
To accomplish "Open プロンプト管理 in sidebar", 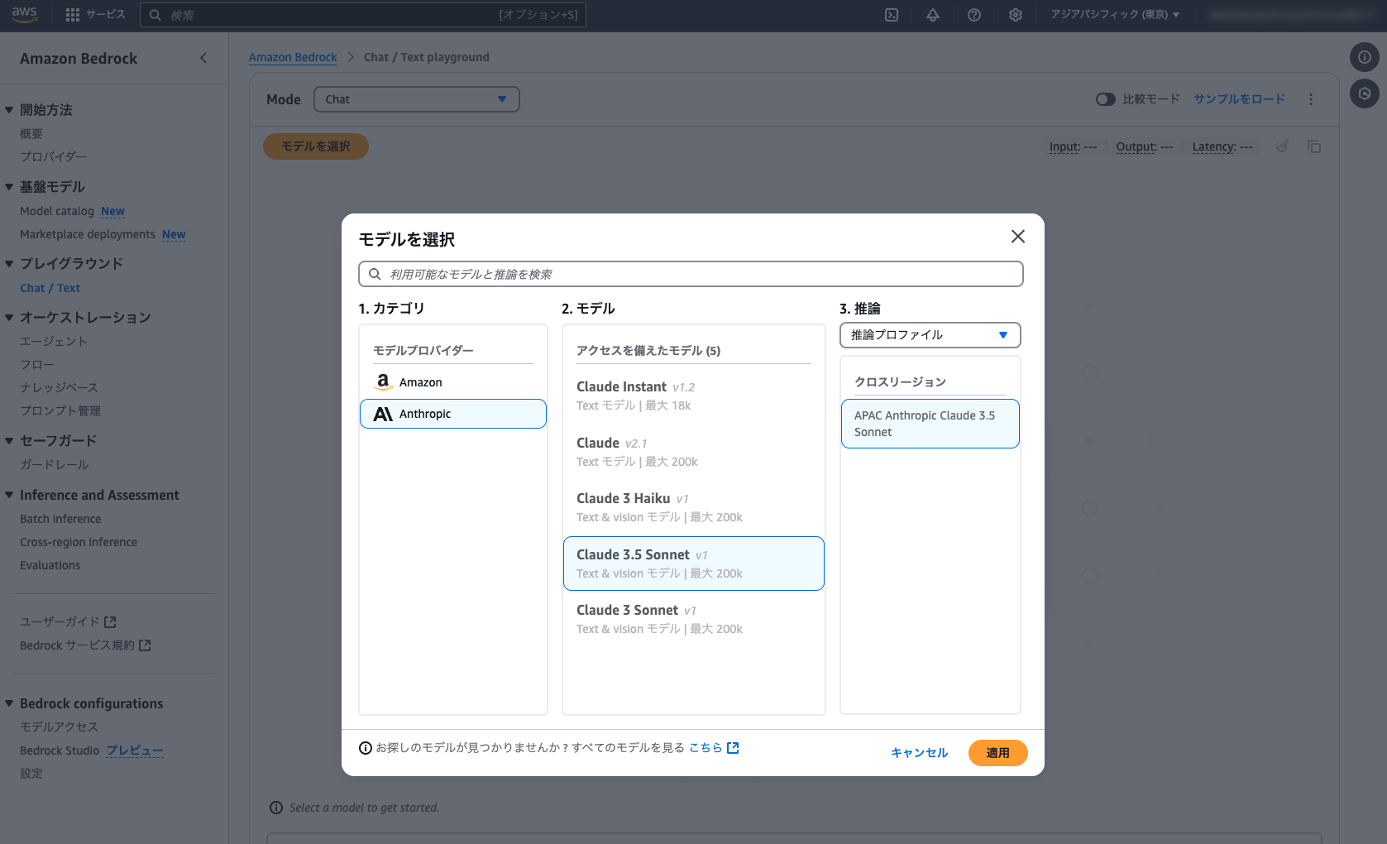I will pyautogui.click(x=60, y=410).
